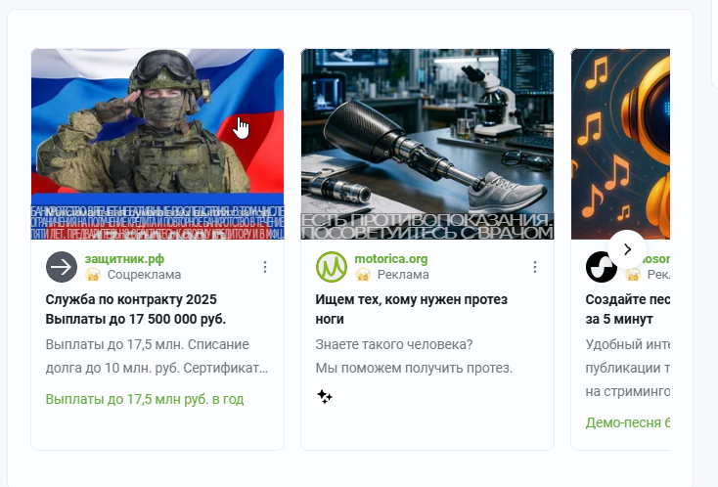
Task: Open headline Служба по контракту 2025
Action: (136, 309)
